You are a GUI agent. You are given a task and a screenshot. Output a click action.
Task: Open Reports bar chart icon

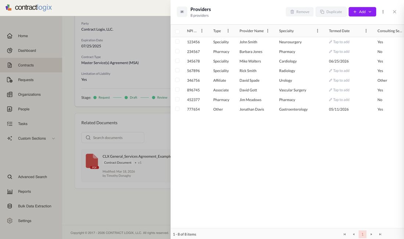click(10, 191)
